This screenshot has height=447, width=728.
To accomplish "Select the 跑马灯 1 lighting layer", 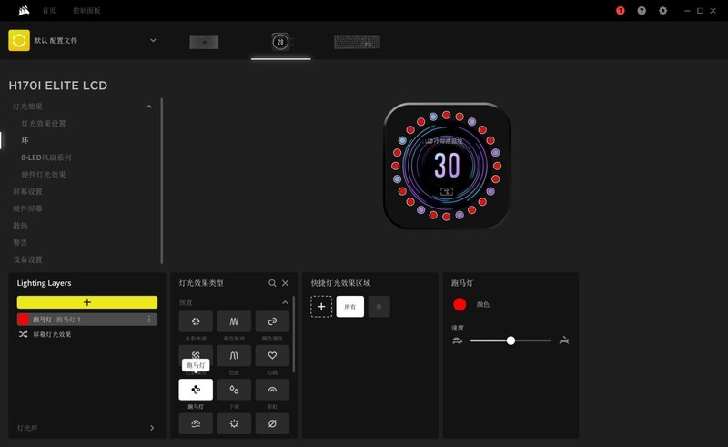I will (x=87, y=320).
